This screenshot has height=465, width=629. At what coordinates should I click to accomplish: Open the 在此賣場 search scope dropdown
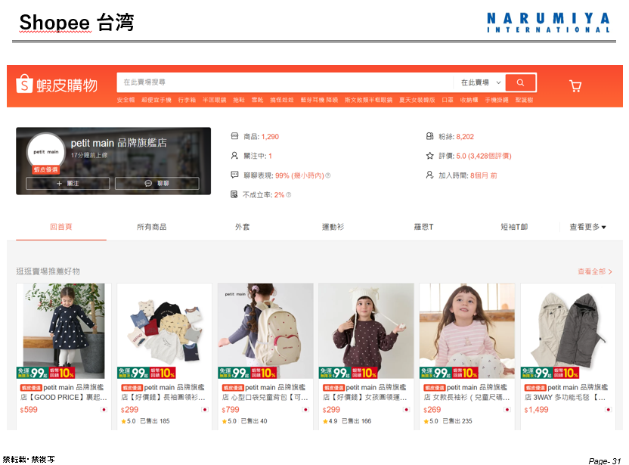tap(480, 82)
